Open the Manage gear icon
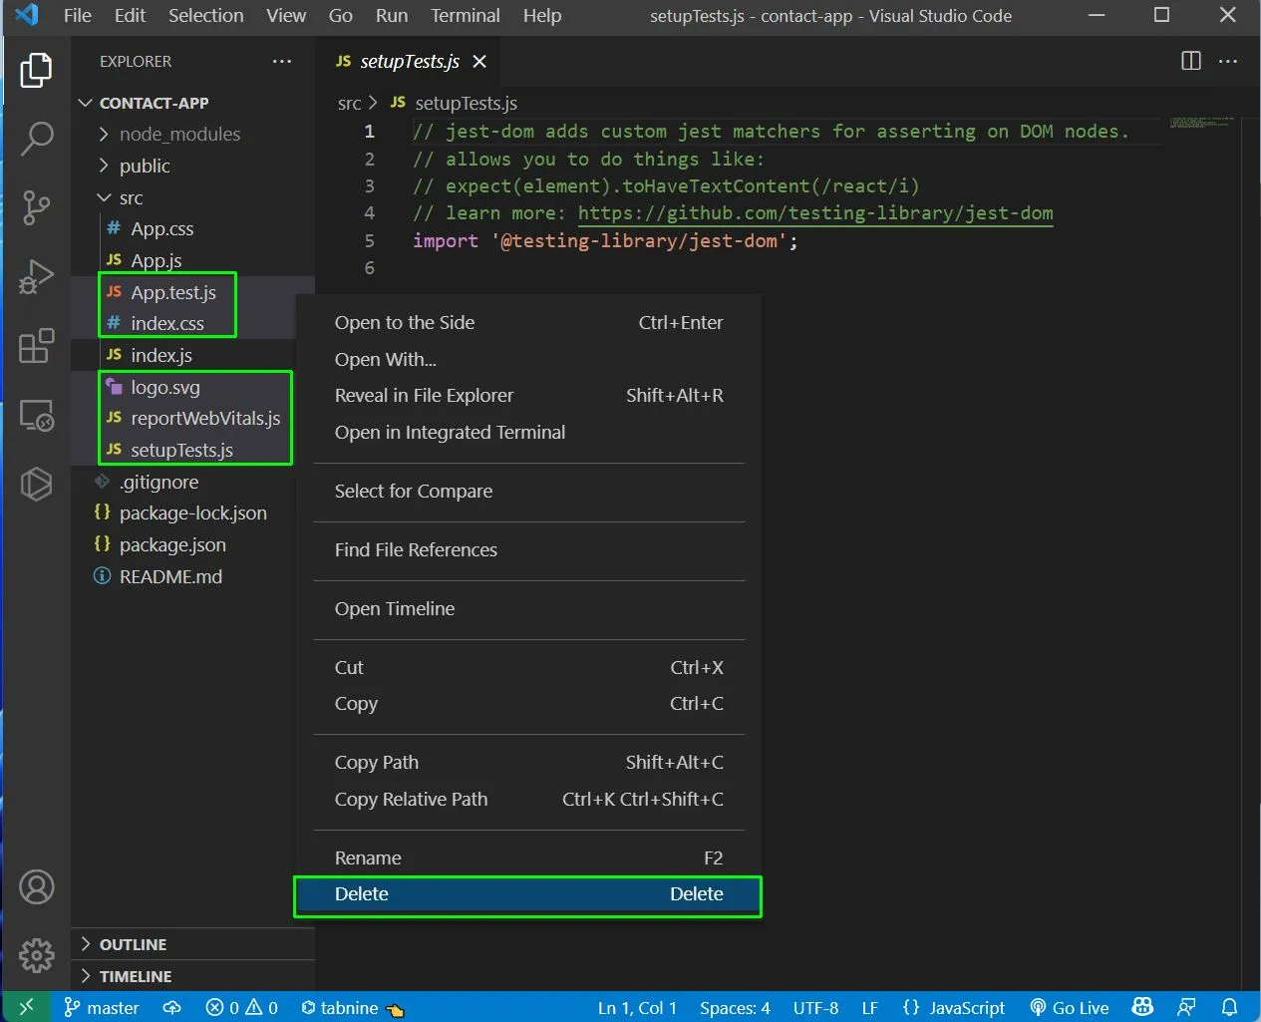The width and height of the screenshot is (1261, 1022). coord(37,955)
